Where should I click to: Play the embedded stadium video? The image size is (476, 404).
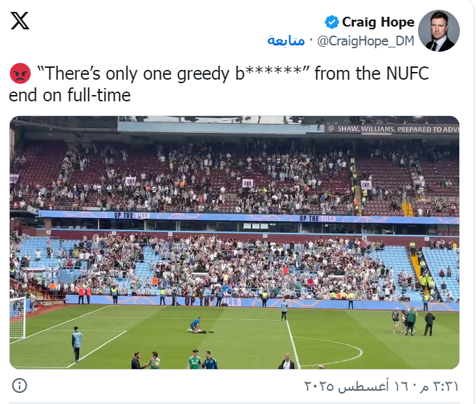[x=234, y=243]
